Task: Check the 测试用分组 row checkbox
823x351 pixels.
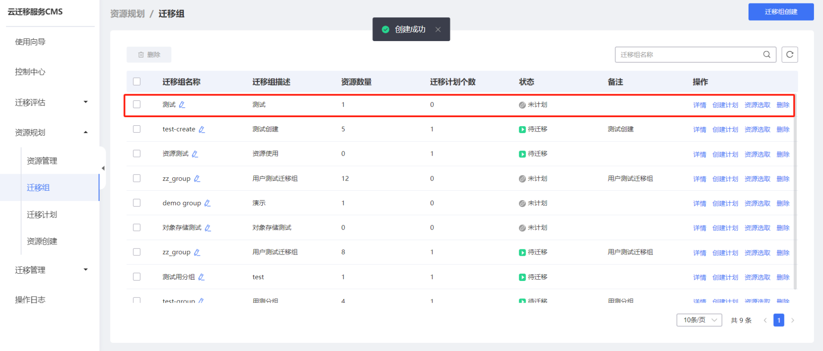Action: point(137,277)
